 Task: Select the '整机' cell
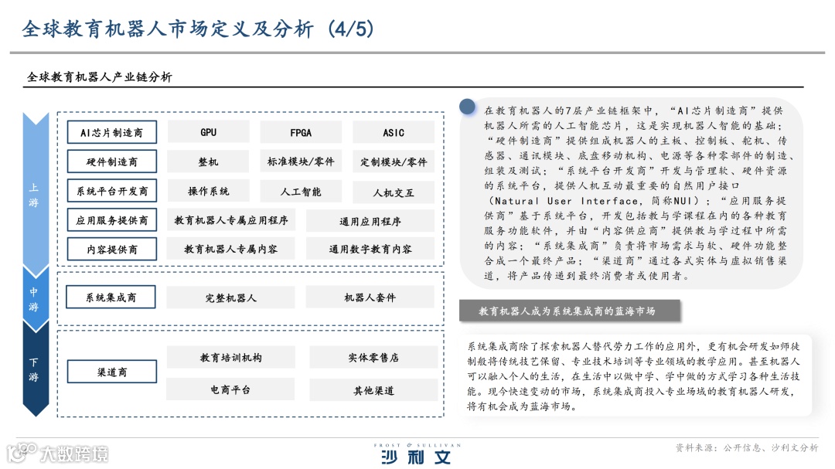click(x=208, y=161)
